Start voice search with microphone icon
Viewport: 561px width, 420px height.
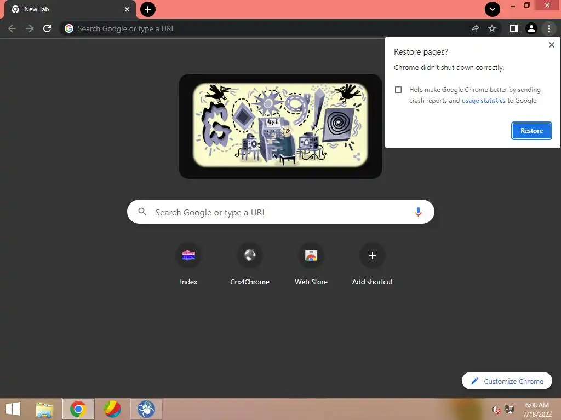click(x=418, y=212)
